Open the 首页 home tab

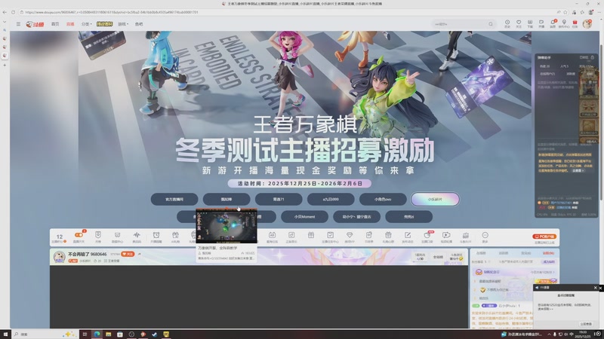[x=55, y=24]
